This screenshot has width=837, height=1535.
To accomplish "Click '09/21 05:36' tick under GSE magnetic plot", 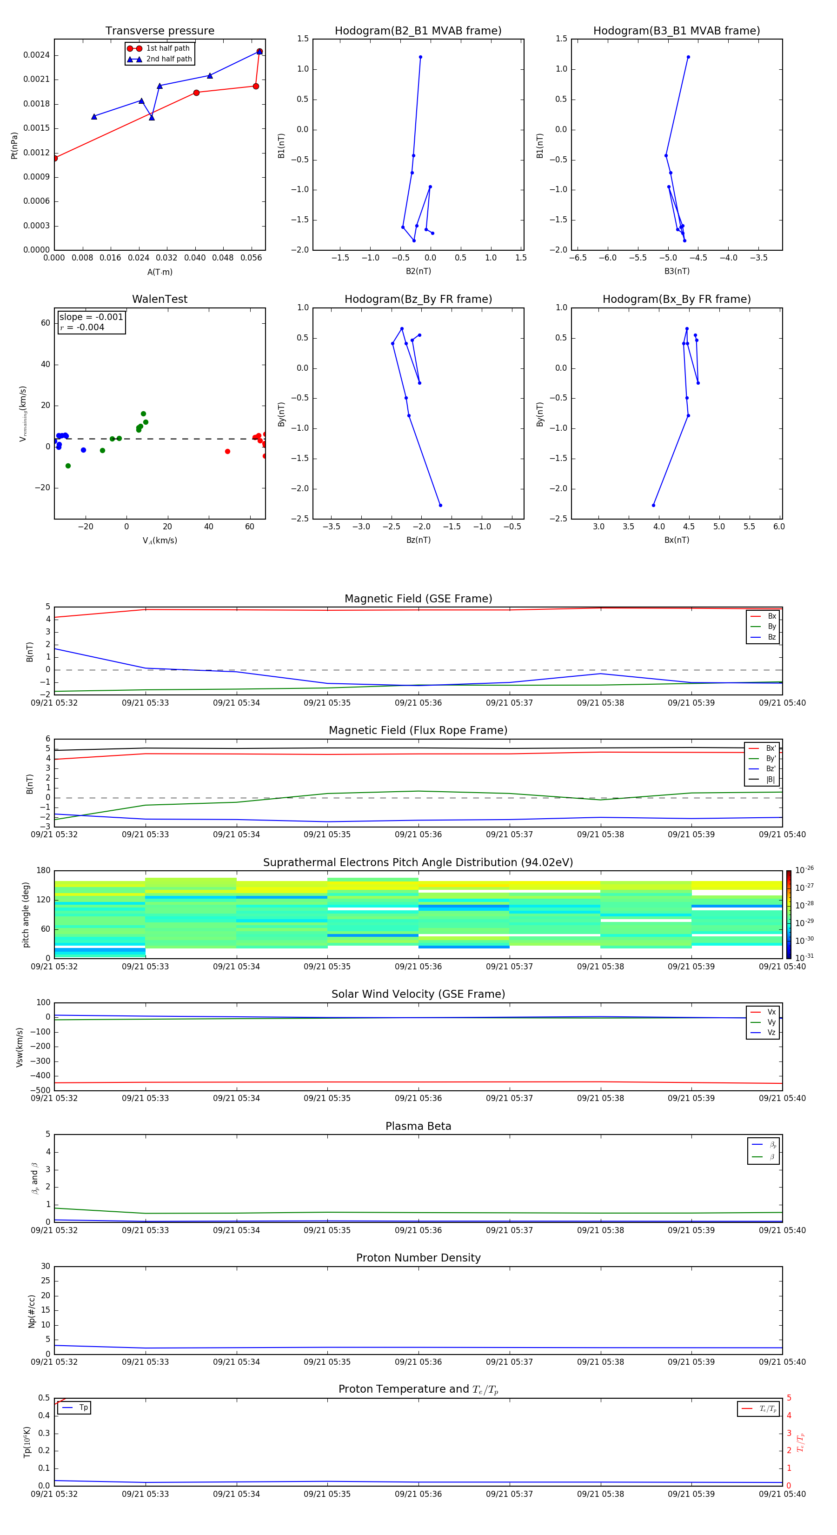I will pos(418,703).
